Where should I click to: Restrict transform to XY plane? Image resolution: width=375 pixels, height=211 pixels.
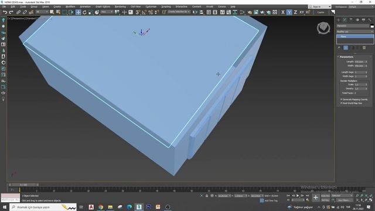pyautogui.click(x=302, y=12)
